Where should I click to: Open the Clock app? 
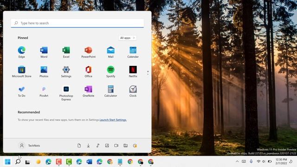tap(133, 91)
